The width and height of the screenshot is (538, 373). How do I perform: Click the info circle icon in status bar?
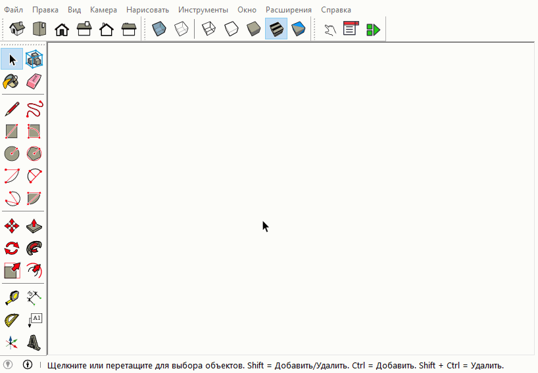pos(28,364)
